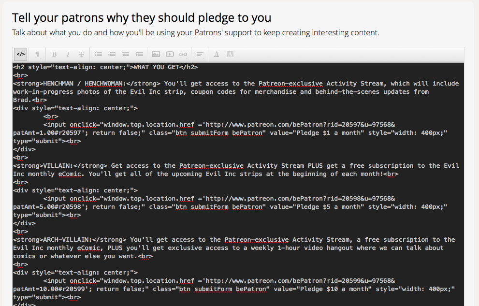The image size is (479, 306).
Task: Toggle bold formatting
Action: [x=54, y=54]
